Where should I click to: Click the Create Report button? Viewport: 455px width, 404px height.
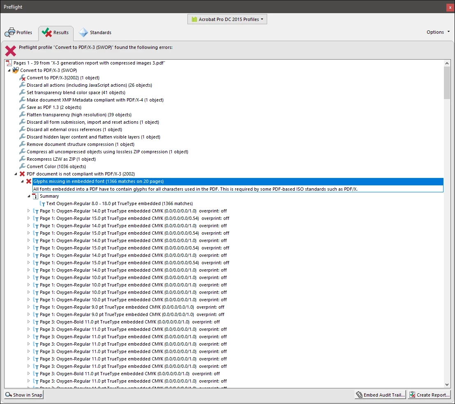(429, 395)
